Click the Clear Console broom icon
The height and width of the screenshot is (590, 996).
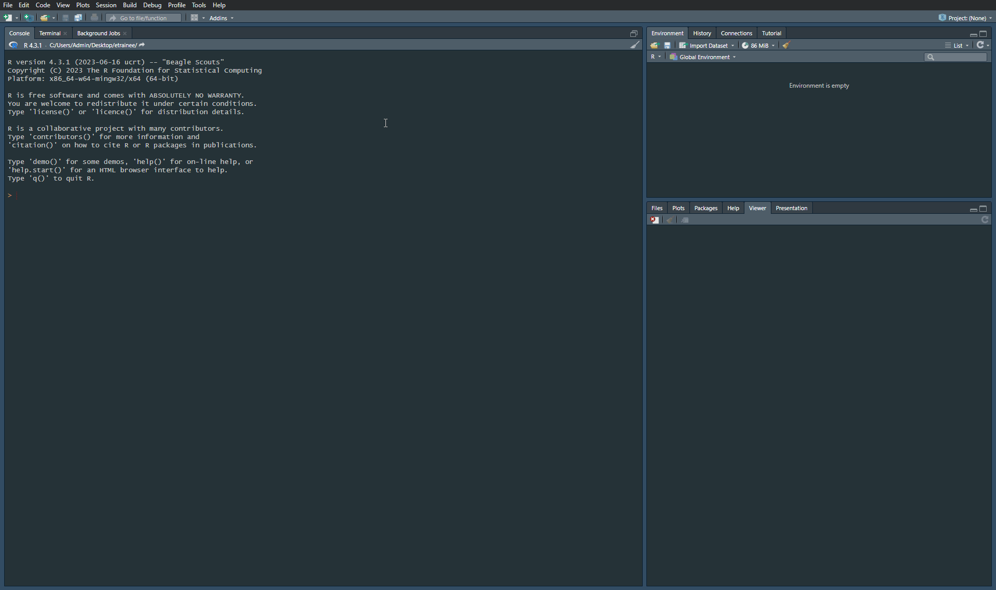coord(634,45)
